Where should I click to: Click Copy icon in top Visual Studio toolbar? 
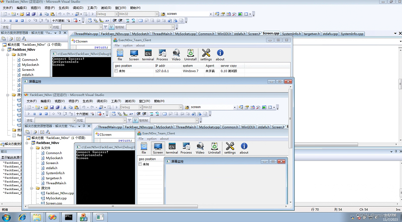tap(47, 14)
